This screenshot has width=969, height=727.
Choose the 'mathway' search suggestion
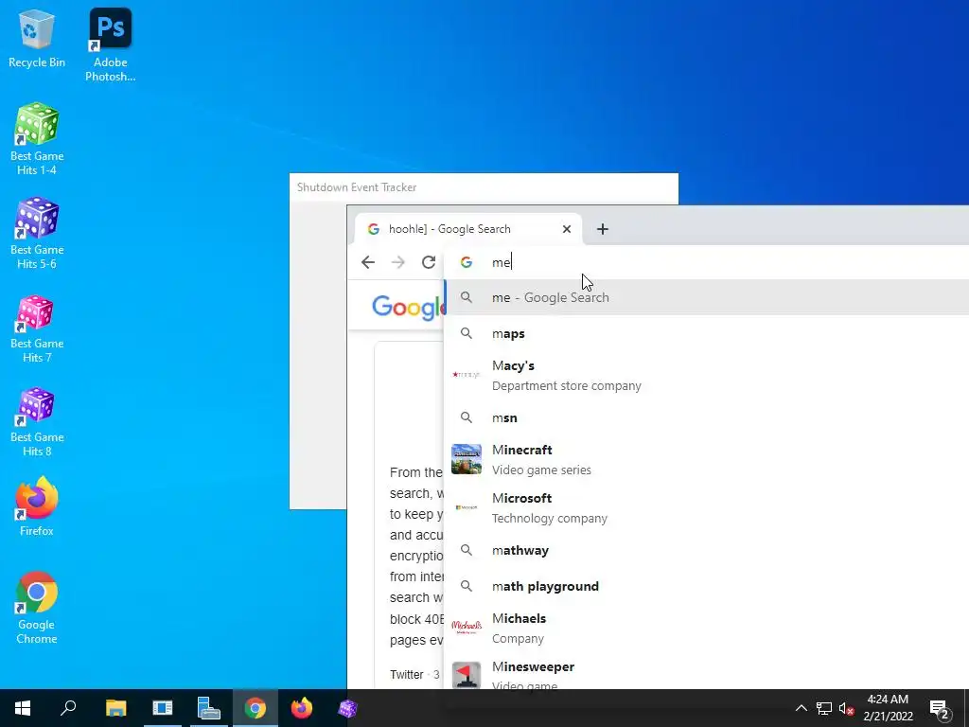pos(706,550)
